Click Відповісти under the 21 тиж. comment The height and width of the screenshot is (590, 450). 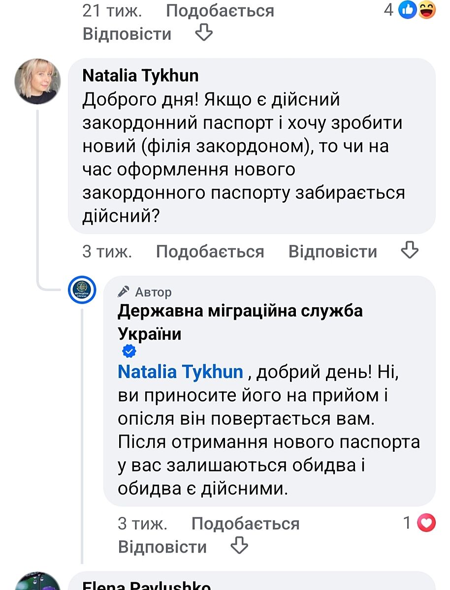coord(127,34)
